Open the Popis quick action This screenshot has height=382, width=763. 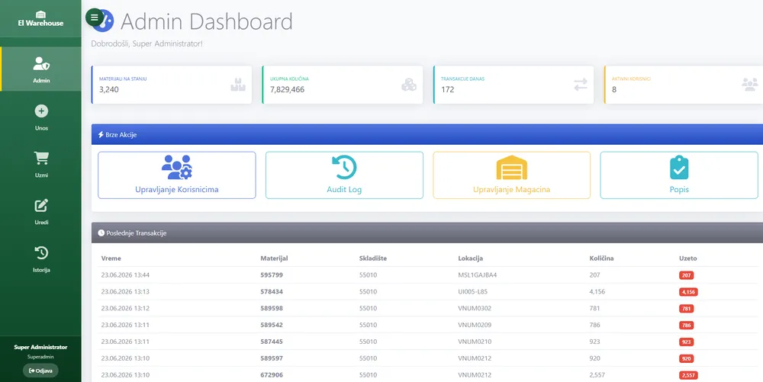[679, 175]
